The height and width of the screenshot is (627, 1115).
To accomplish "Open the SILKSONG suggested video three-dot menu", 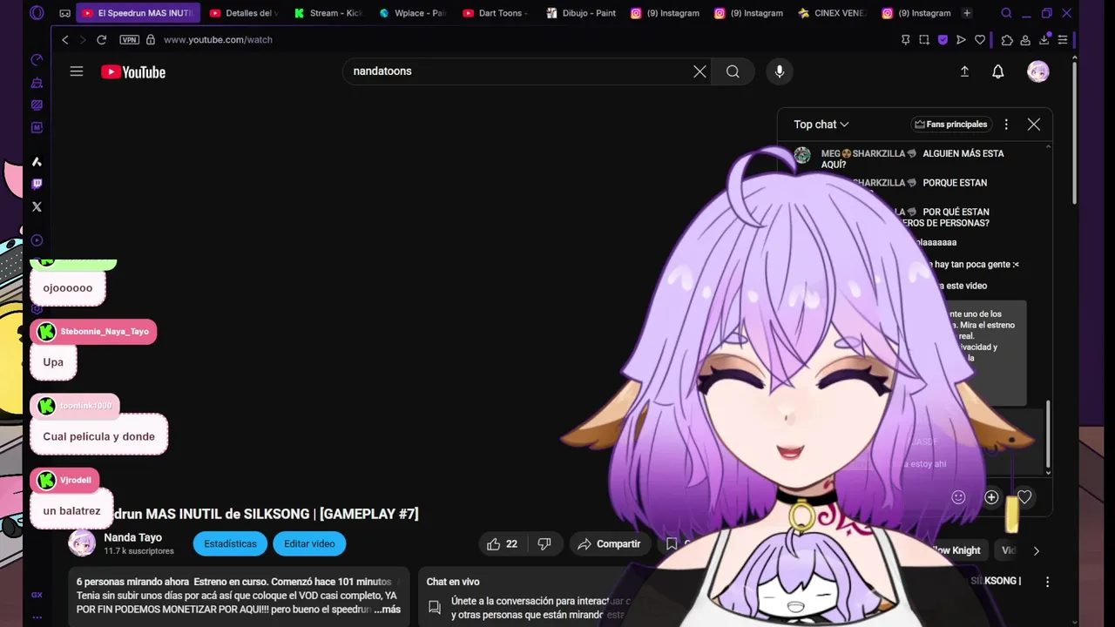I will coord(1047,582).
